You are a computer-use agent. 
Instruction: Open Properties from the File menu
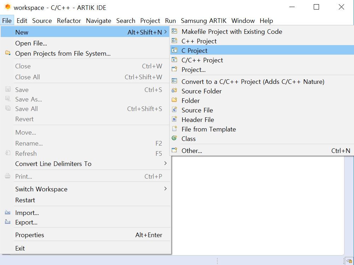click(x=85, y=235)
